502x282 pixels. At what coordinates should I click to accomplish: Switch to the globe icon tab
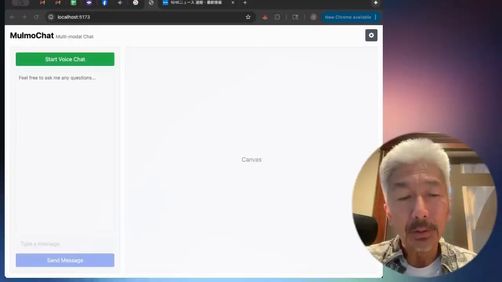click(x=151, y=3)
